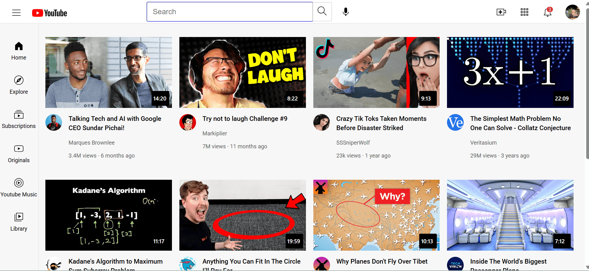Open title The Simplest Math Problem
This screenshot has width=589, height=271.
pos(520,123)
